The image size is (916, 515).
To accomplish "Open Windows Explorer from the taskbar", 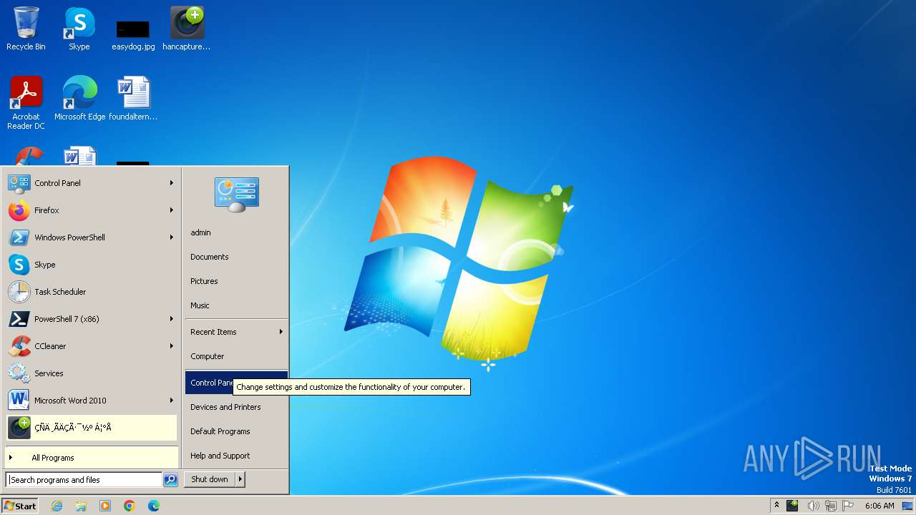I will [81, 506].
